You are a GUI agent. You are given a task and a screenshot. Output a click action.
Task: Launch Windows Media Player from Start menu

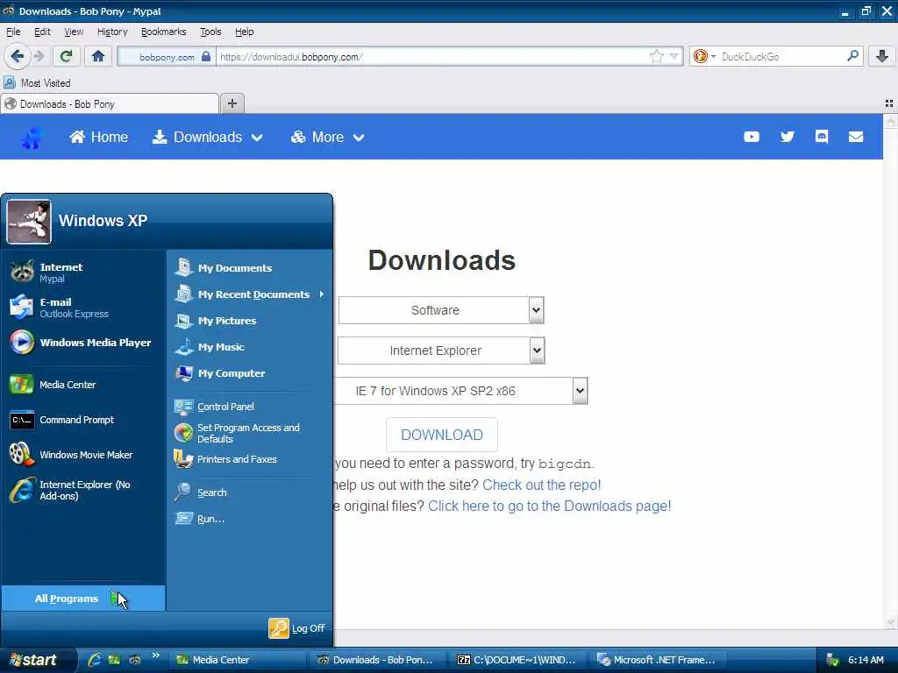(x=83, y=343)
